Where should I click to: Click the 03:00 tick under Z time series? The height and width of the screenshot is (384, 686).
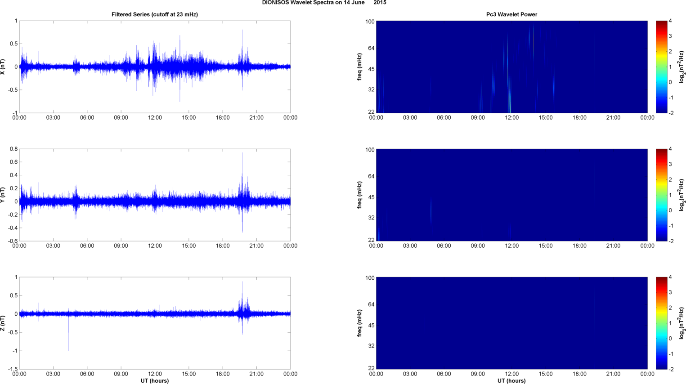tap(53, 374)
